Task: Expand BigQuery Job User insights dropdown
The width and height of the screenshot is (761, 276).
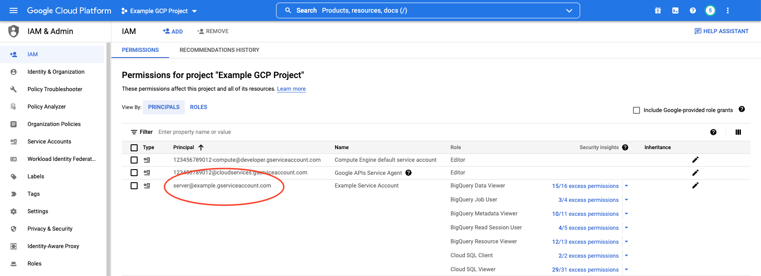Action: coord(626,200)
